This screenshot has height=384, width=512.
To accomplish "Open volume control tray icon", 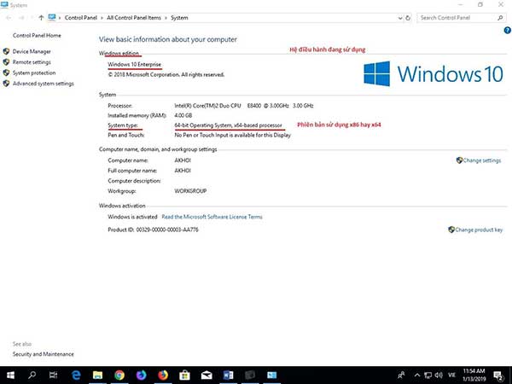I will coord(439,375).
